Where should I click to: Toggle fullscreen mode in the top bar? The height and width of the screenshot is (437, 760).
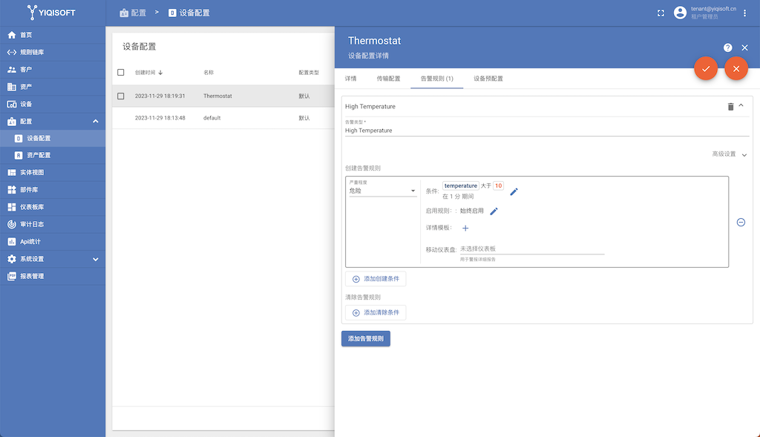coord(661,13)
